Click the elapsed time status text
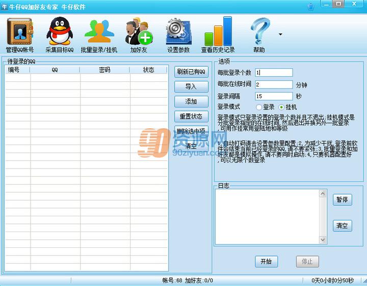The image size is (367, 286). click(x=332, y=280)
